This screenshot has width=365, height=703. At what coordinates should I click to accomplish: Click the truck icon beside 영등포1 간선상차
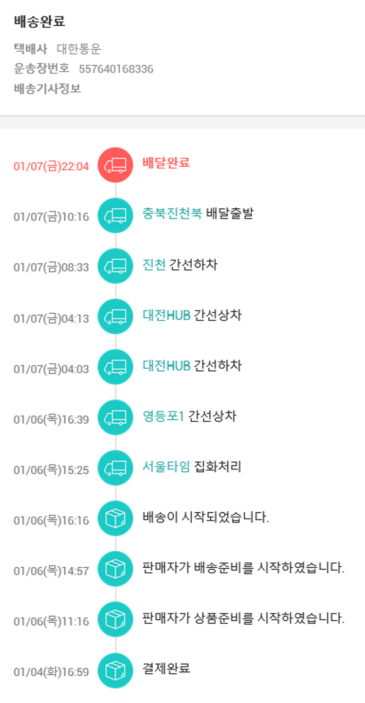[115, 417]
